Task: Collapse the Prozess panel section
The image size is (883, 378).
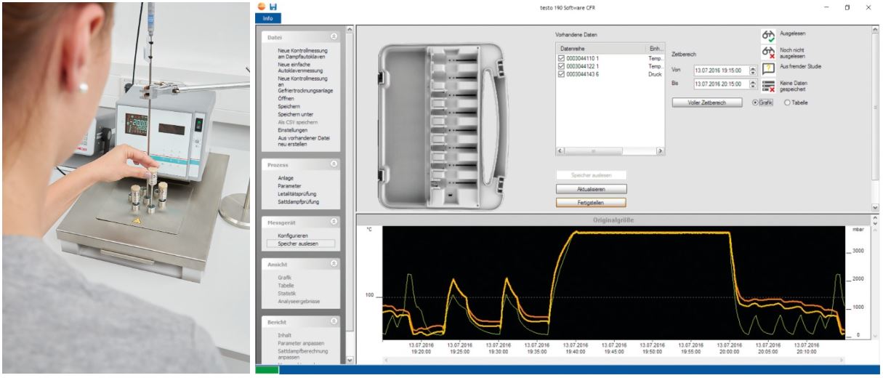Action: [x=334, y=165]
